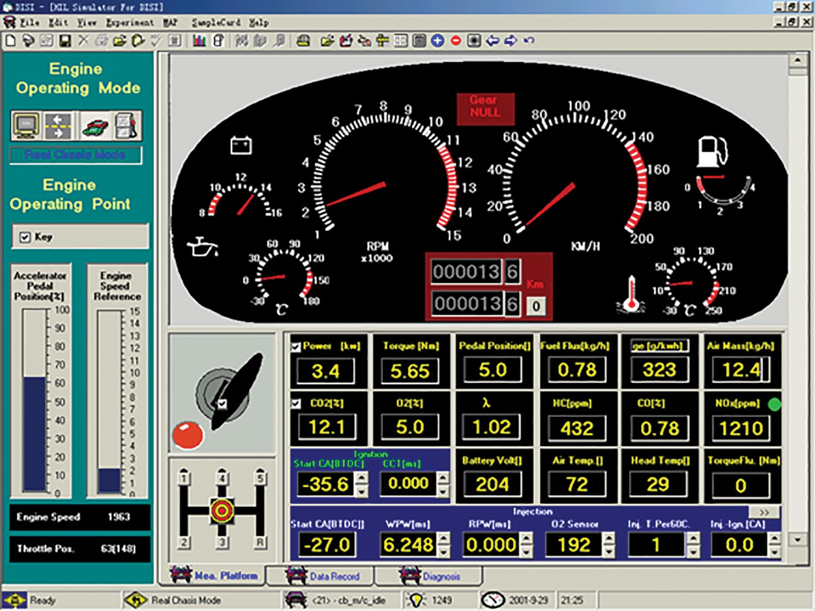Click the bar chart toolbar icon
The width and height of the screenshot is (815, 611).
[199, 41]
